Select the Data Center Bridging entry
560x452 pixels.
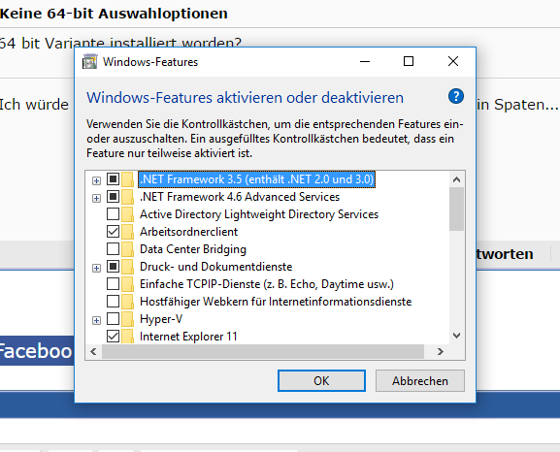[193, 249]
